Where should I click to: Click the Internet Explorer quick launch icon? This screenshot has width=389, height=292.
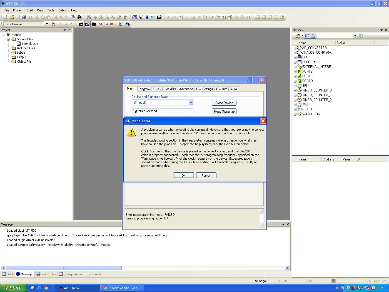click(x=39, y=288)
